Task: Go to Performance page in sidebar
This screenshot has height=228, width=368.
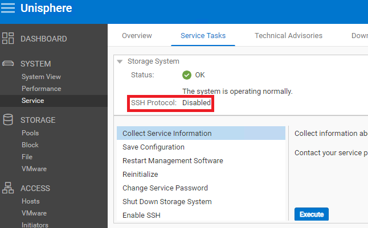Action: click(41, 89)
